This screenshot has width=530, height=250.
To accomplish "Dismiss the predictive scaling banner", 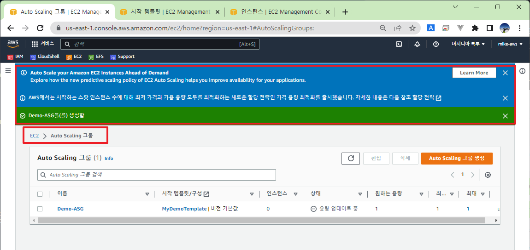I will [x=505, y=73].
